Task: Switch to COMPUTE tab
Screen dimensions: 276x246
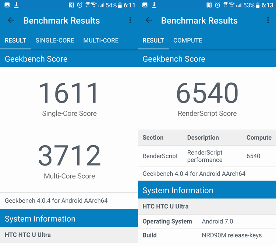Action: click(188, 40)
